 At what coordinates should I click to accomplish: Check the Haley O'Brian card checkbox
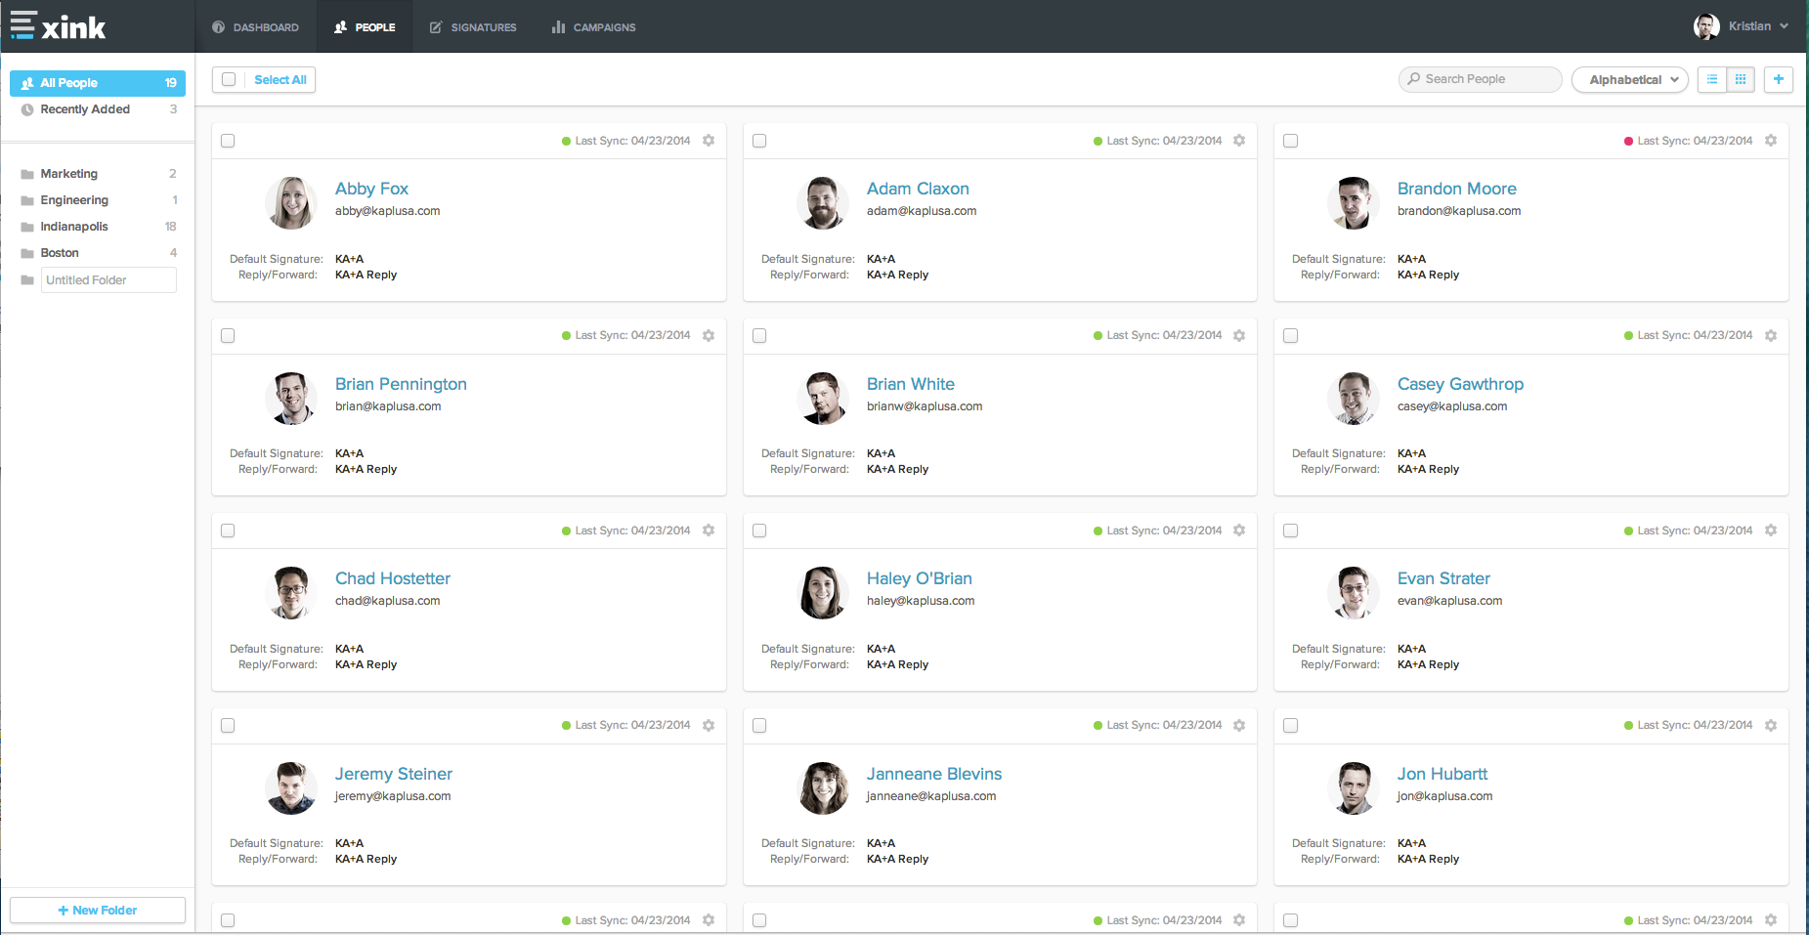(759, 531)
